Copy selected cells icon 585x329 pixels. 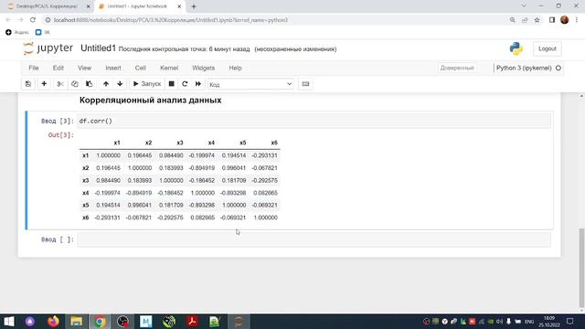pyautogui.click(x=75, y=84)
